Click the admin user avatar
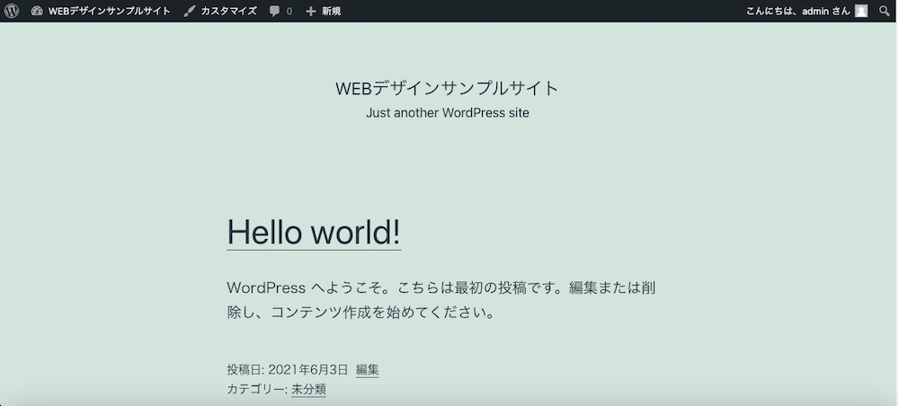The height and width of the screenshot is (406, 899). [861, 11]
